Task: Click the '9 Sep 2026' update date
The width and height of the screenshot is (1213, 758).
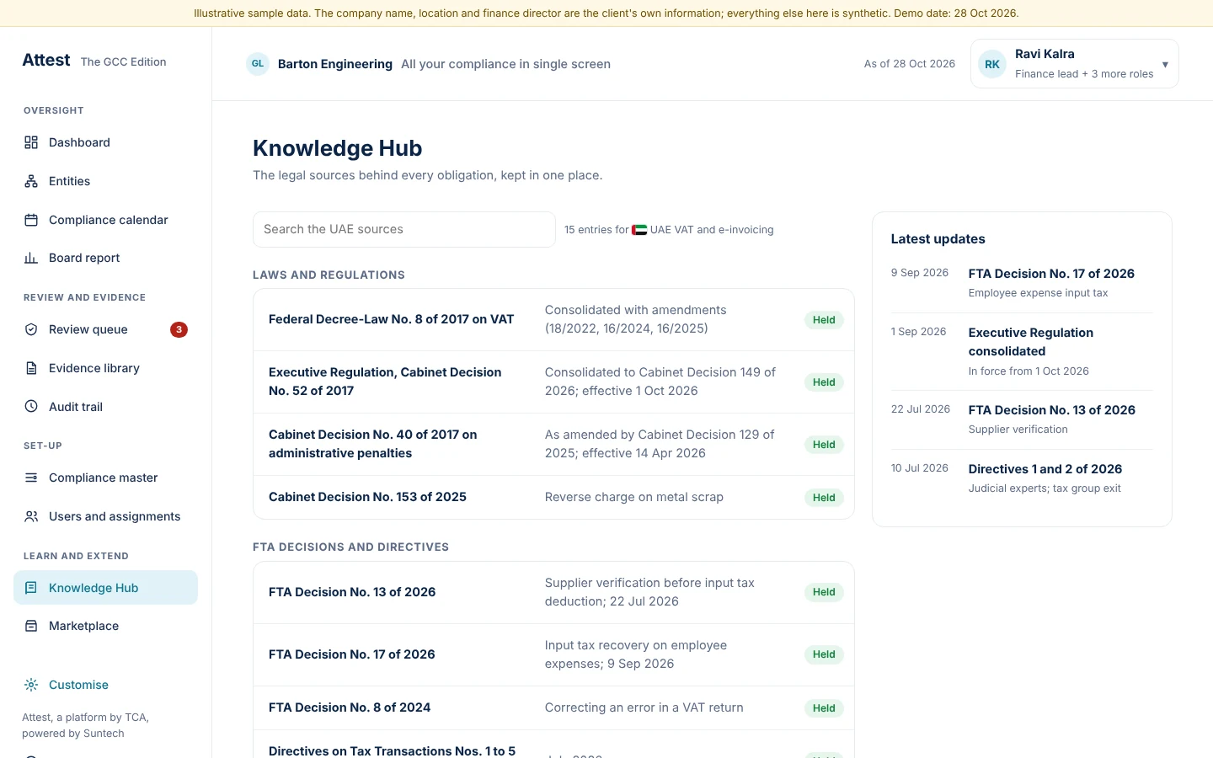Action: [x=920, y=273]
